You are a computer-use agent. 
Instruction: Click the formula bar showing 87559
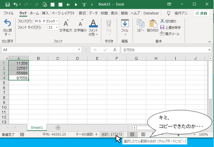point(164,50)
